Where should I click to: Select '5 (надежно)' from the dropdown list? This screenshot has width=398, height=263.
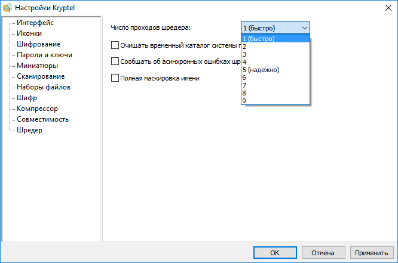pyautogui.click(x=261, y=70)
